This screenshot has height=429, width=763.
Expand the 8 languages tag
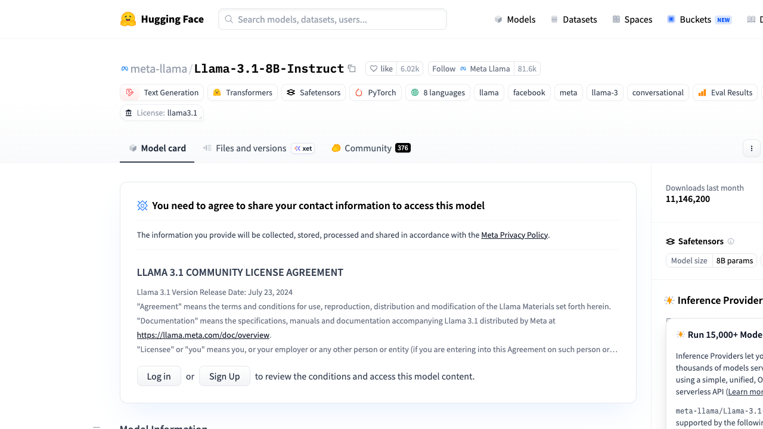[438, 92]
